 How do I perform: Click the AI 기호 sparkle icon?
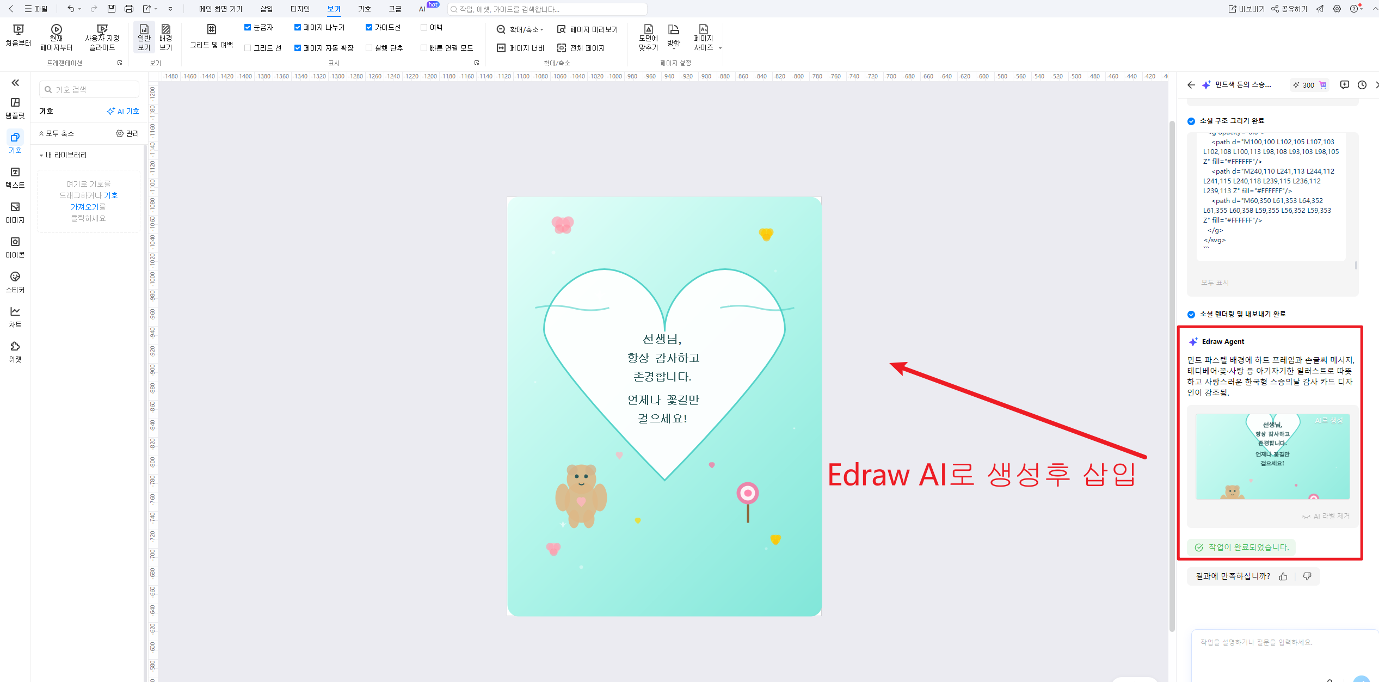[x=112, y=111]
